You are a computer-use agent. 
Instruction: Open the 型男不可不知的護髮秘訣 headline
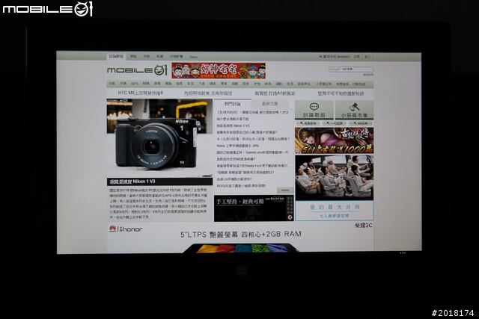pyautogui.click(x=341, y=93)
